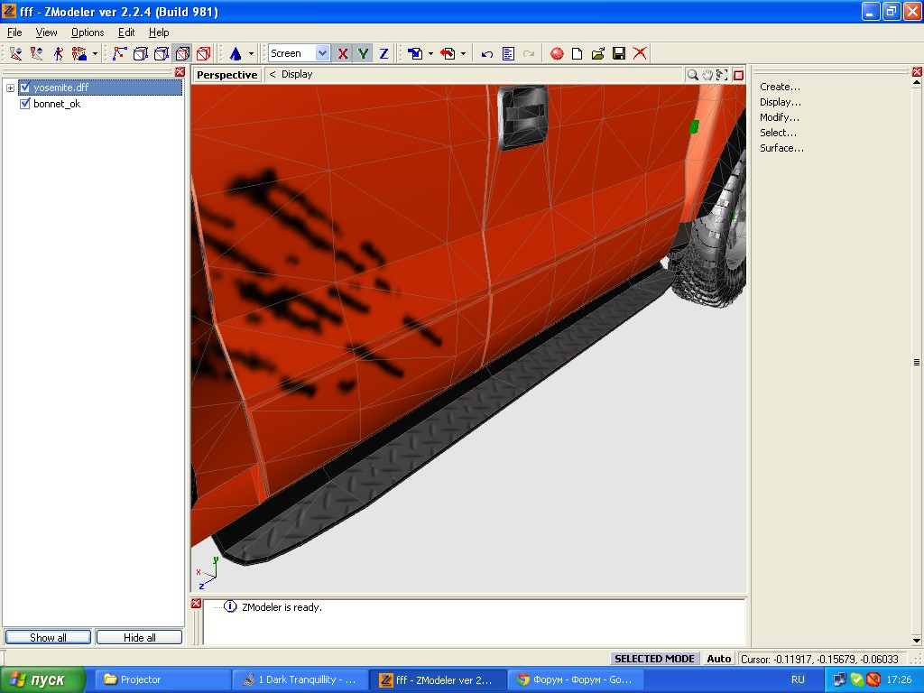Expand the Select... command group
Image resolution: width=924 pixels, height=693 pixels.
778,133
